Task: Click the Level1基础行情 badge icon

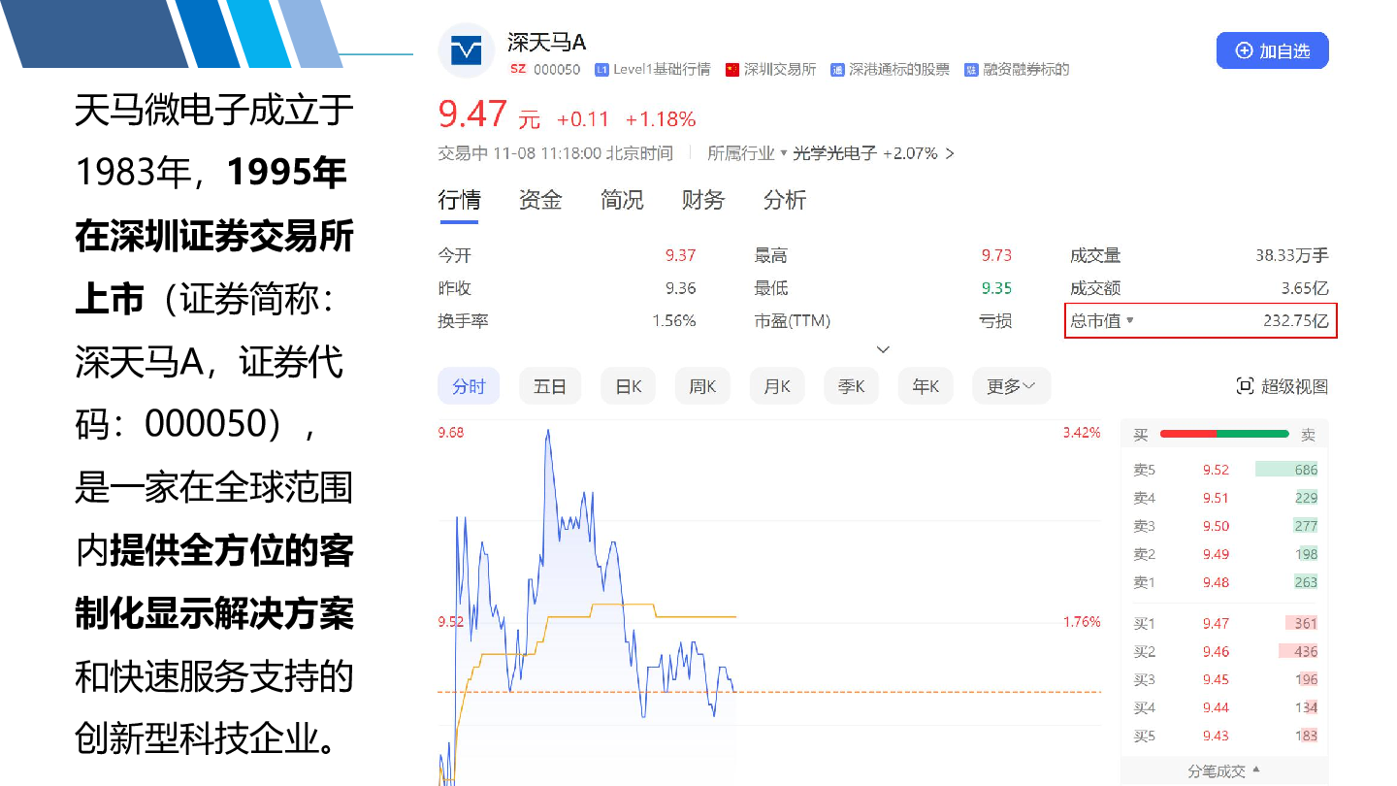Action: point(601,70)
